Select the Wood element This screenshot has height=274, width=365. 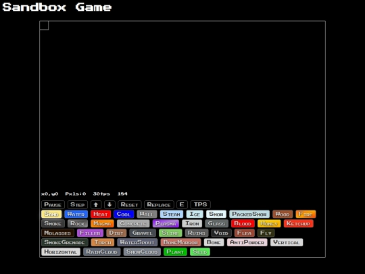(x=283, y=214)
